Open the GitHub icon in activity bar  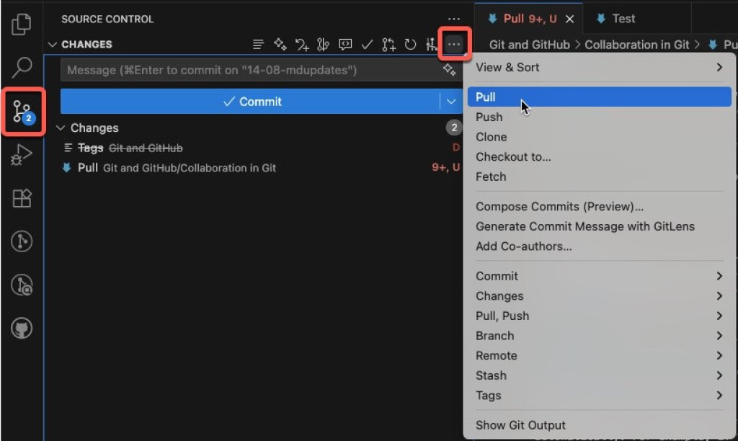22,329
